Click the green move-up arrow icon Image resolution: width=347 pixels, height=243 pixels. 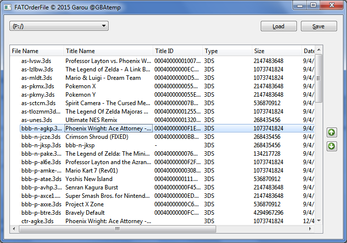pyautogui.click(x=332, y=132)
